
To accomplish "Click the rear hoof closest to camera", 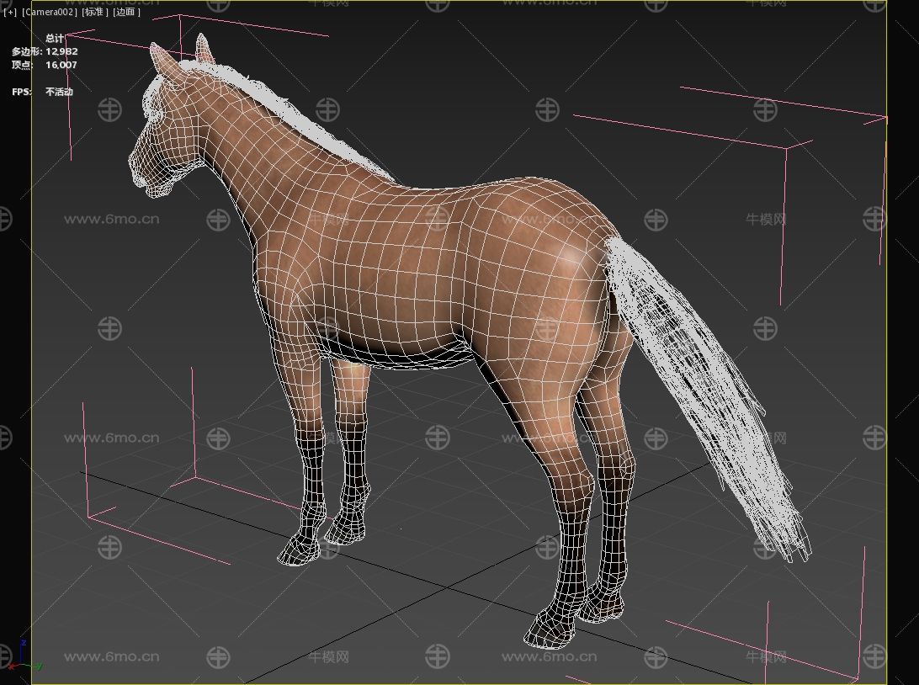I will point(549,629).
